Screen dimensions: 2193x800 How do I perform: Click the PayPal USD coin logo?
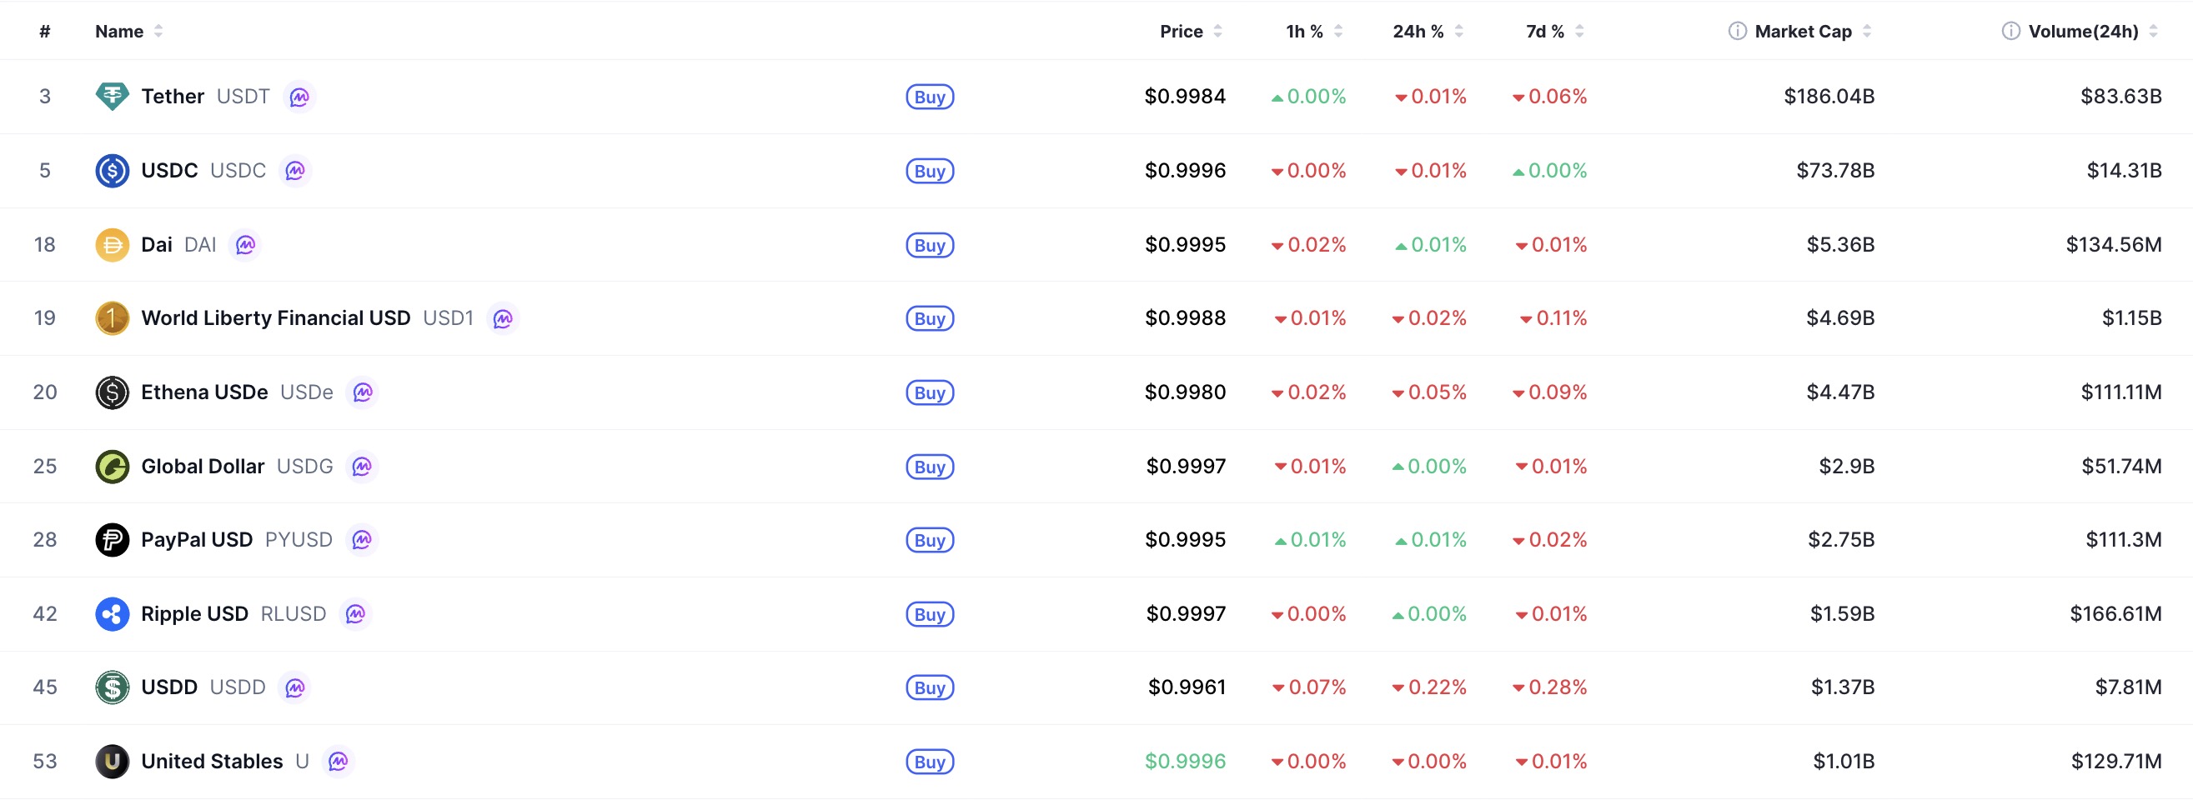112,539
